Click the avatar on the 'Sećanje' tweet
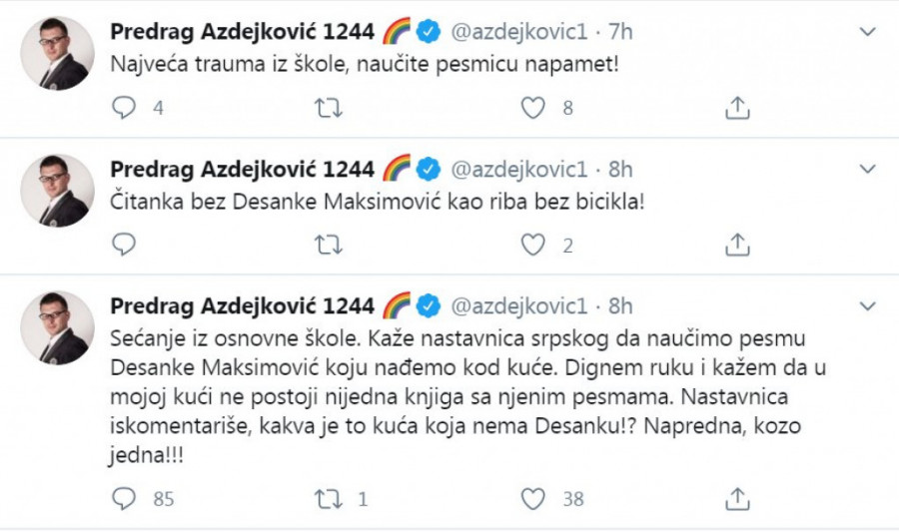This screenshot has height=532, width=899. (x=58, y=327)
